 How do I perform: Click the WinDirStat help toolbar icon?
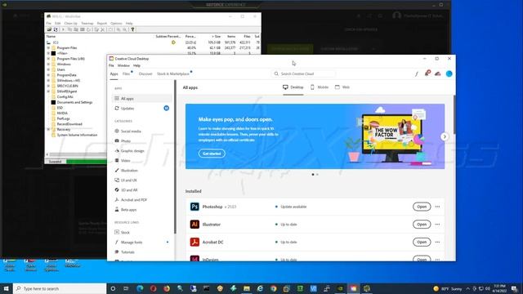tap(132, 29)
